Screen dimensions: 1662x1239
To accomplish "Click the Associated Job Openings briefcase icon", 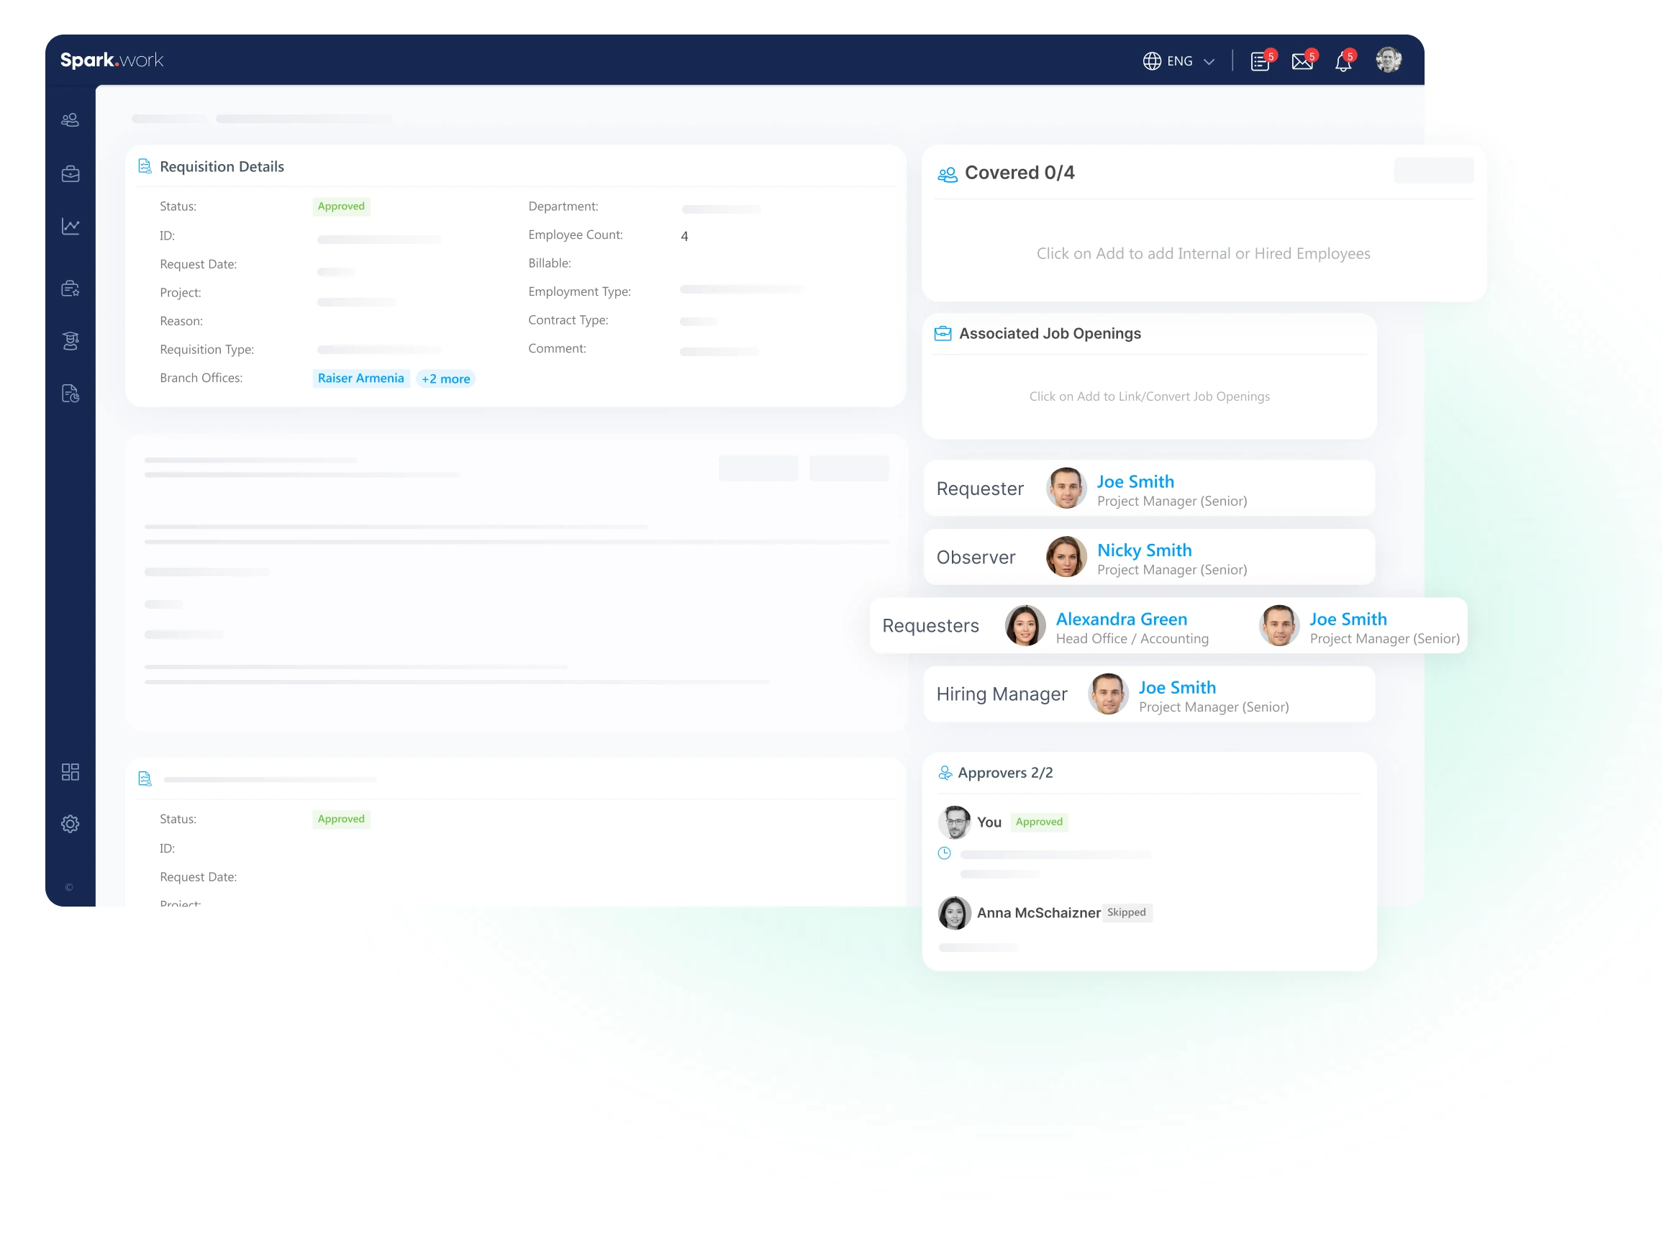I will [943, 333].
